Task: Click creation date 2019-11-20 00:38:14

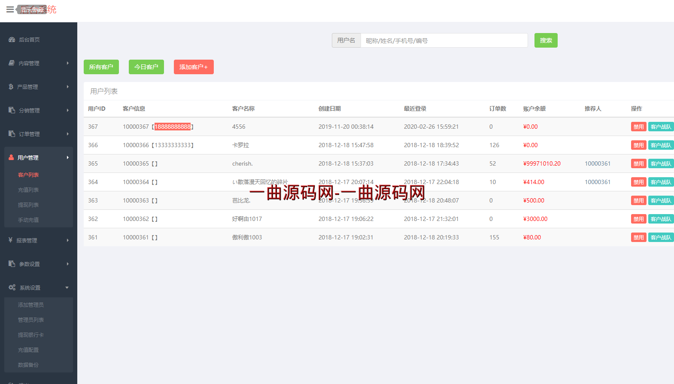Action: [x=346, y=127]
